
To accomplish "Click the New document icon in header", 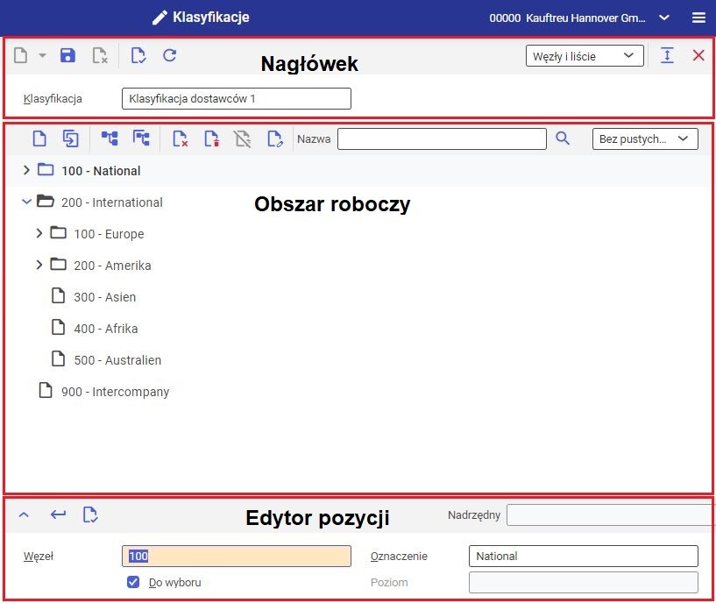I will click(20, 56).
